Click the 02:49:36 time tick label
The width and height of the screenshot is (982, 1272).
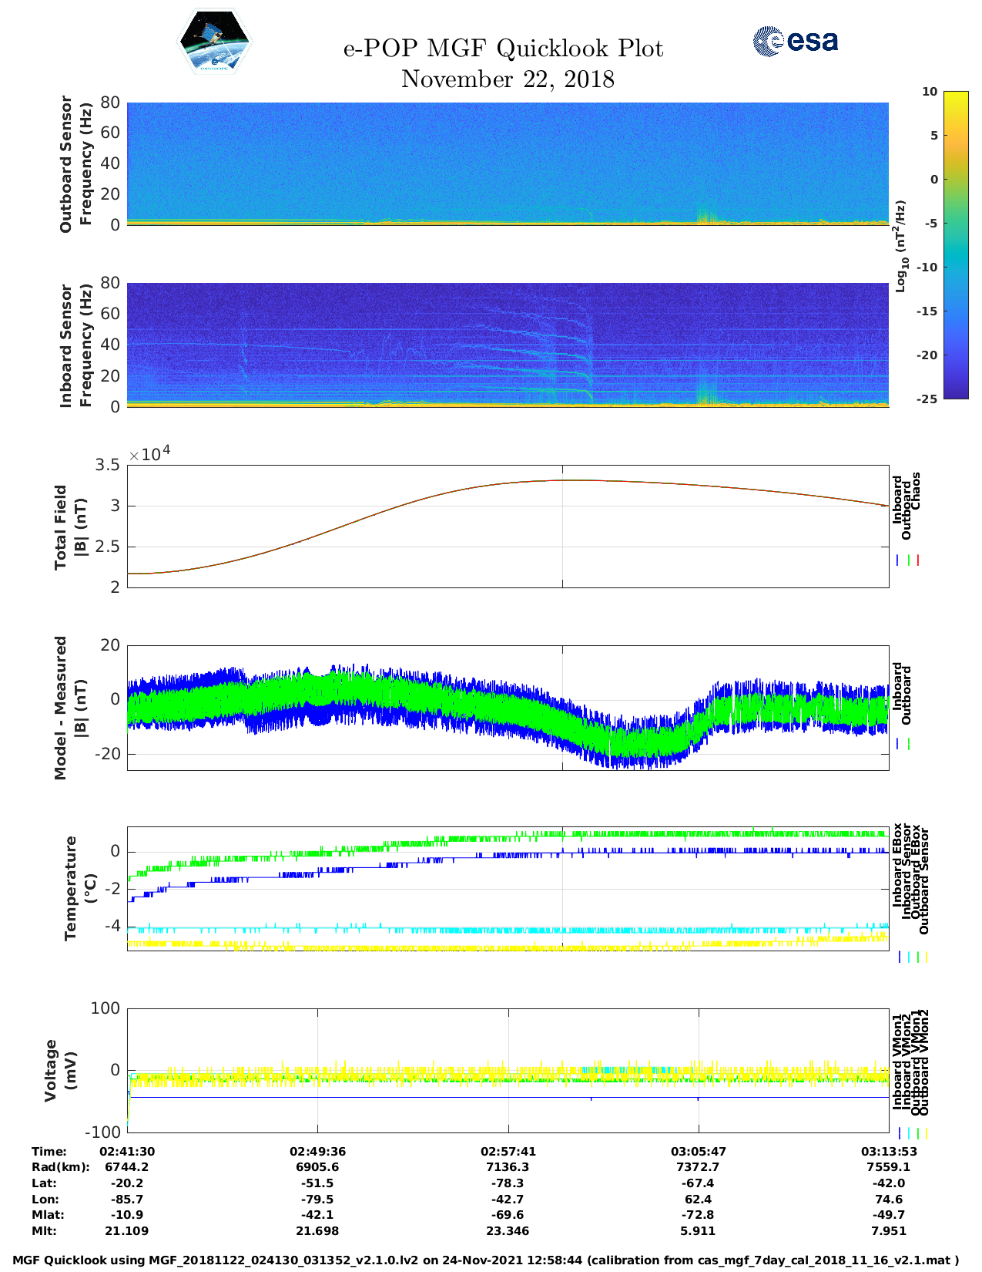pos(317,1151)
